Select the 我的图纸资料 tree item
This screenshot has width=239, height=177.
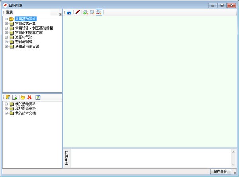pos(25,109)
